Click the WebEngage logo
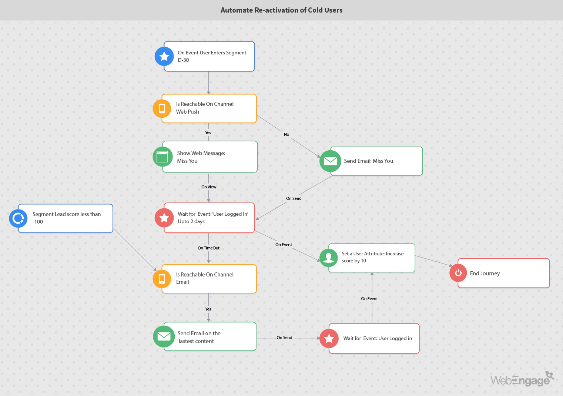This screenshot has height=396, width=563. pos(522,379)
